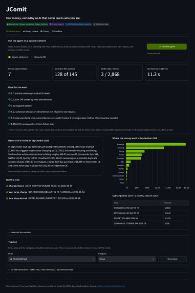This screenshot has height=293, width=195.
Task: Switch to the Money review tab
Action: coord(31,31)
